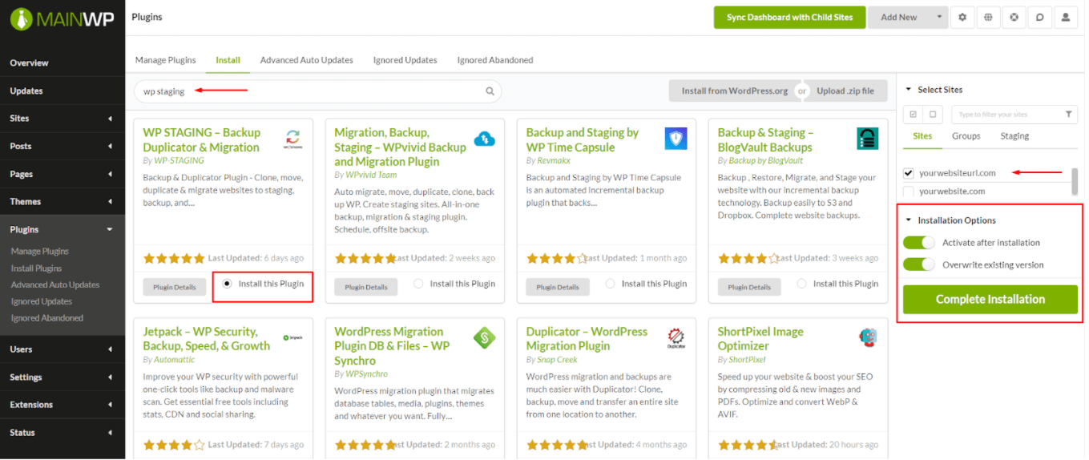
Task: Click the chat bubble icon in header
Action: click(1039, 17)
